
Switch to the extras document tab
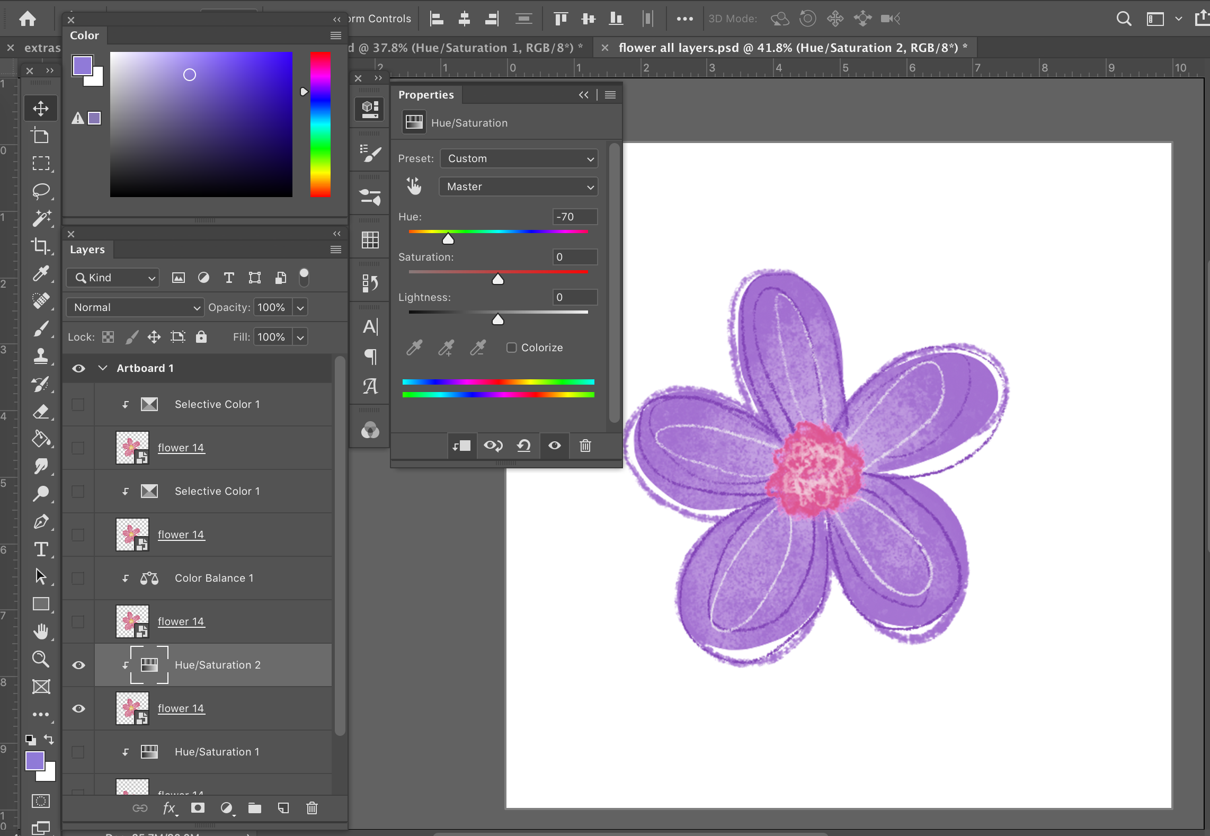point(42,48)
